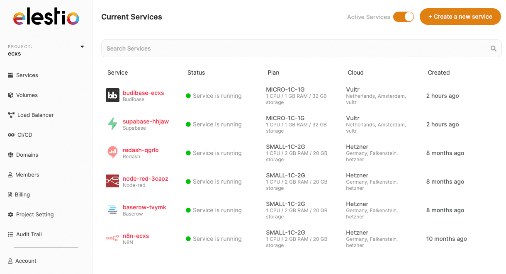Click the Services sidebar icon
The image size is (506, 274).
11,75
